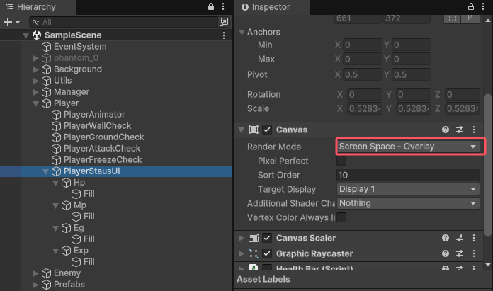Screen dimensions: 493x291
Task: Select EventSystem object in Hierarchy
Action: click(x=80, y=47)
